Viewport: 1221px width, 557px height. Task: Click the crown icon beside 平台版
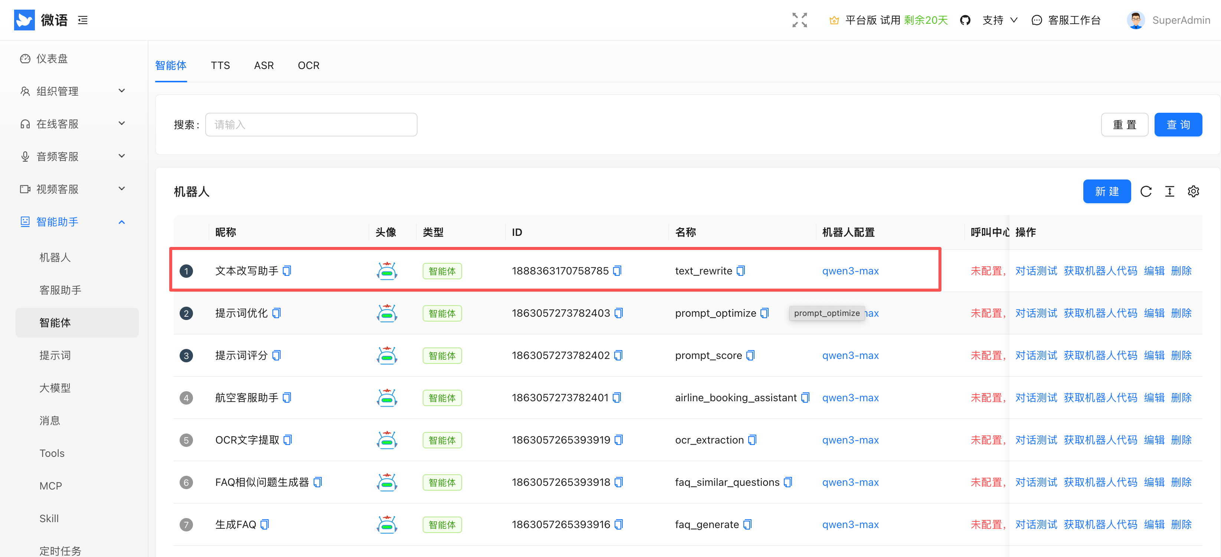point(834,20)
